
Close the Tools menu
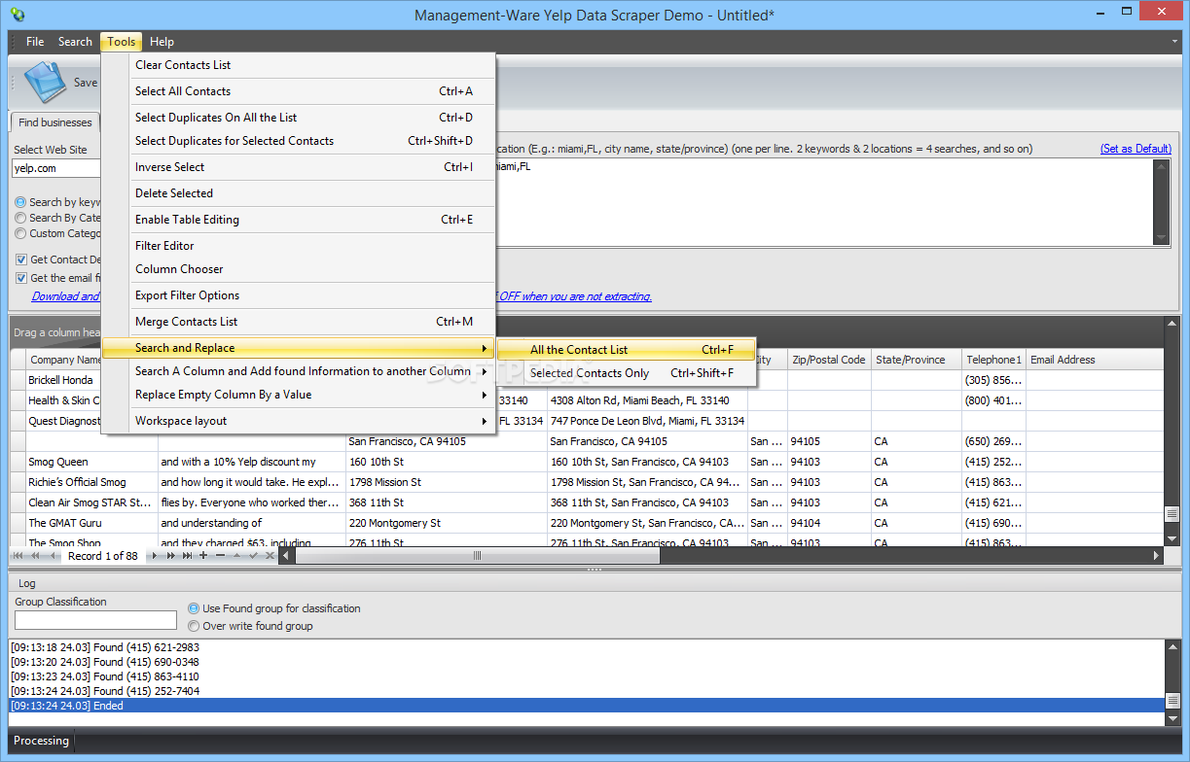tap(122, 42)
